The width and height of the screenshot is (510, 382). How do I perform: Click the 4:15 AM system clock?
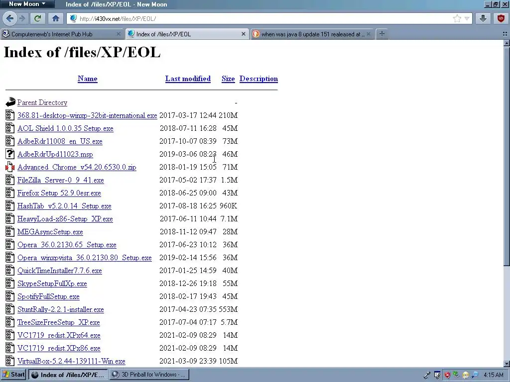(x=494, y=375)
